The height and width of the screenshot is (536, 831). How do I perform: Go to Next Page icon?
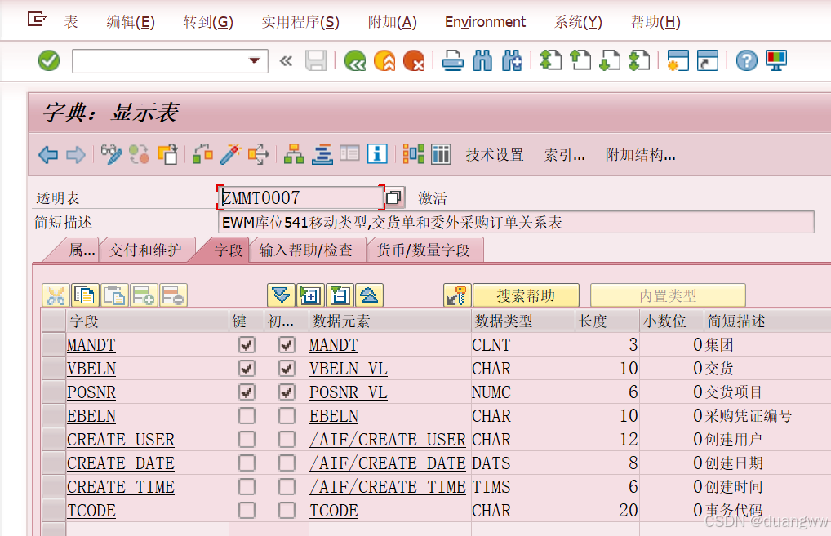pos(610,60)
